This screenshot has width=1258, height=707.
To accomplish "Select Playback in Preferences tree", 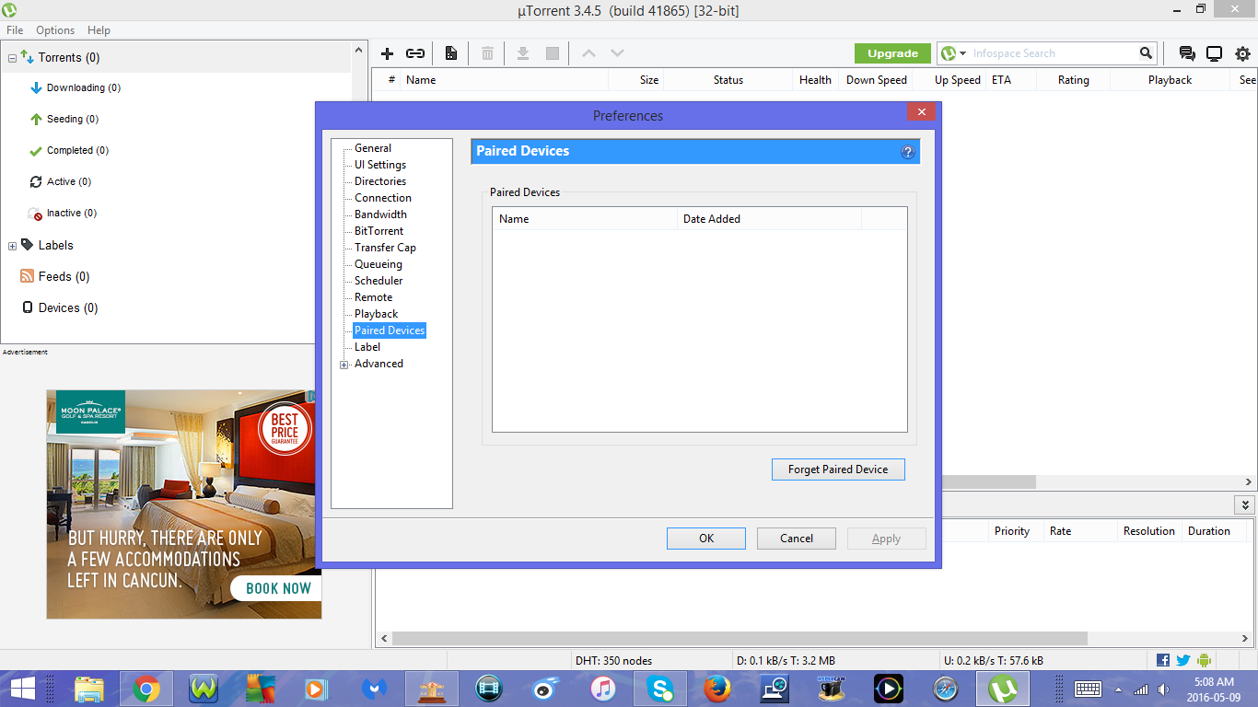I will pos(376,314).
